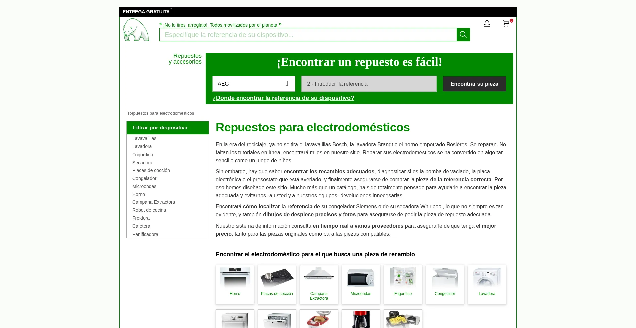
Task: Open the user account icon
Action: (487, 23)
